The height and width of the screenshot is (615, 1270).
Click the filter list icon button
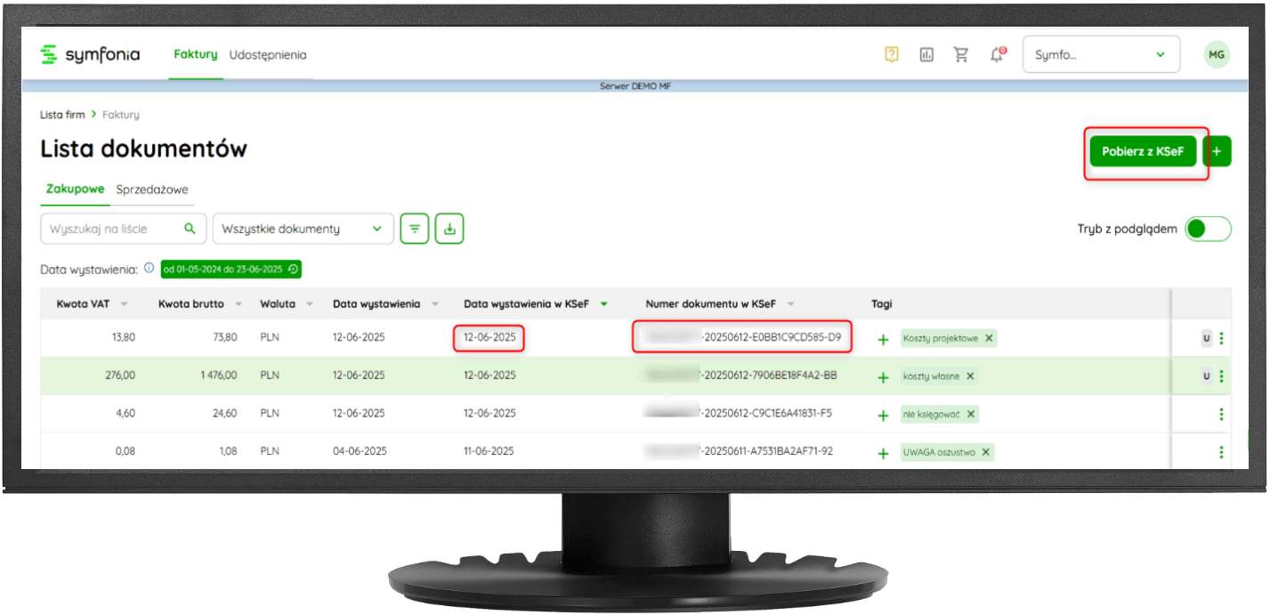414,229
